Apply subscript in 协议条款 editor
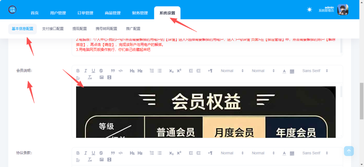 point(171,153)
